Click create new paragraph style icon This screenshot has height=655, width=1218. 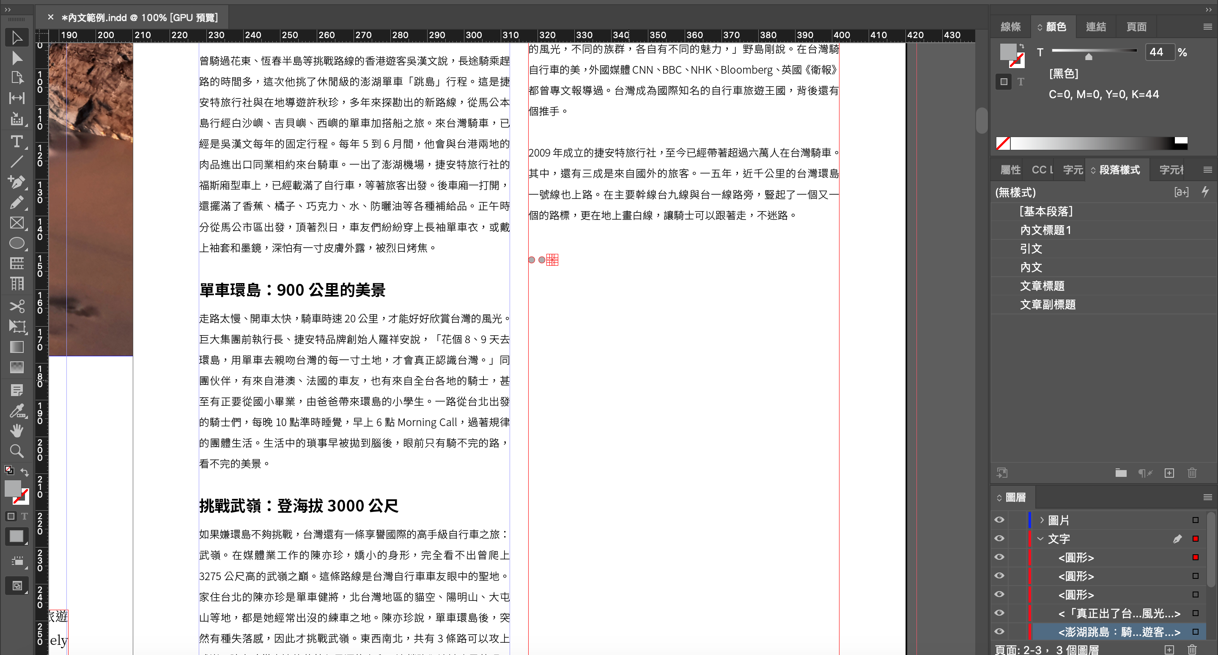coord(1169,473)
